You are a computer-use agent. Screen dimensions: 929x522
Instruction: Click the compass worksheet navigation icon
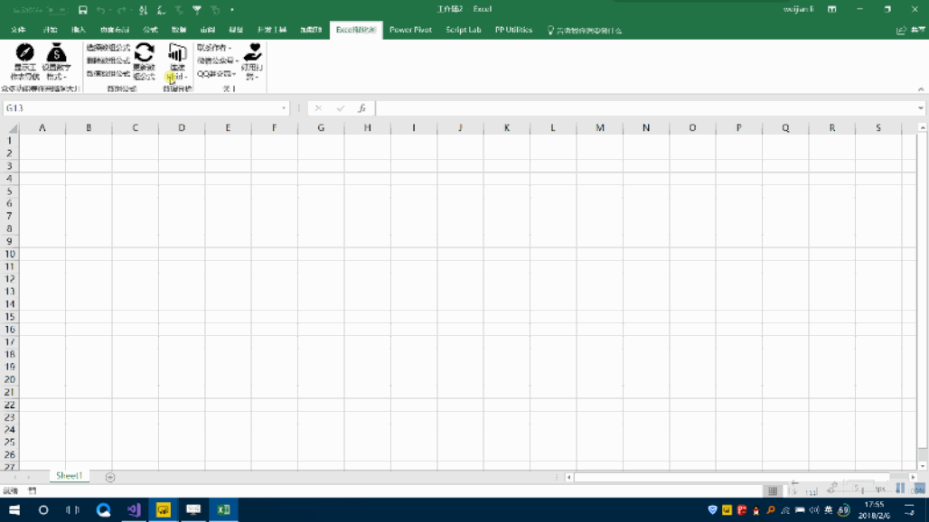(25, 52)
